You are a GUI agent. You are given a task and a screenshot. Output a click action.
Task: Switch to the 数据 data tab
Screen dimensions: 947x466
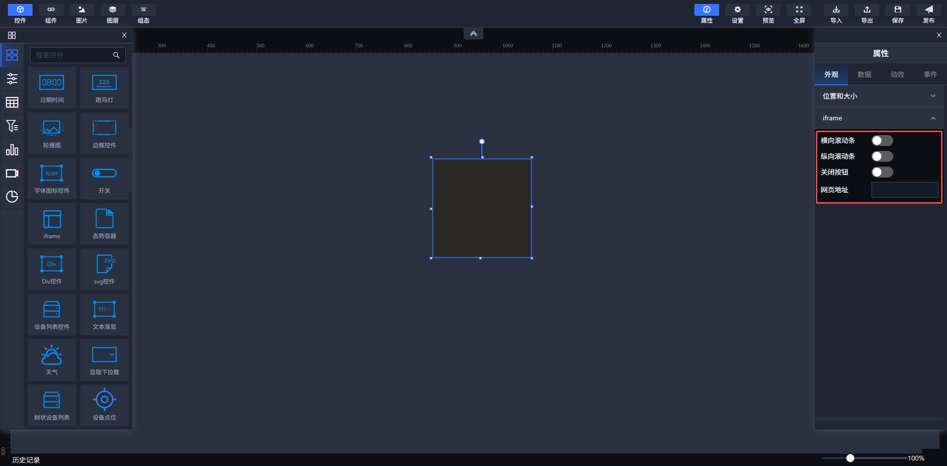click(864, 74)
